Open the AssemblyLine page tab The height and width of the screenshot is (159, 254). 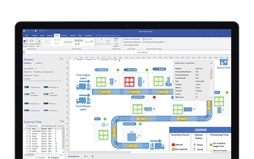coord(74,156)
